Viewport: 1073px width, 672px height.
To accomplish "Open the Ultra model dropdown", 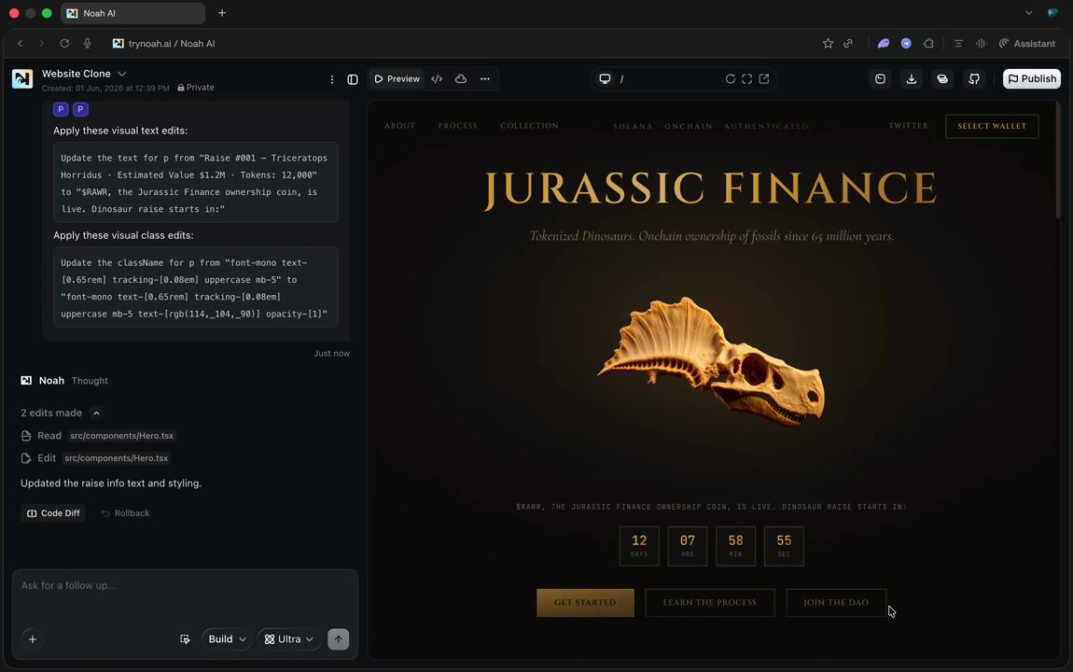I will [x=289, y=639].
